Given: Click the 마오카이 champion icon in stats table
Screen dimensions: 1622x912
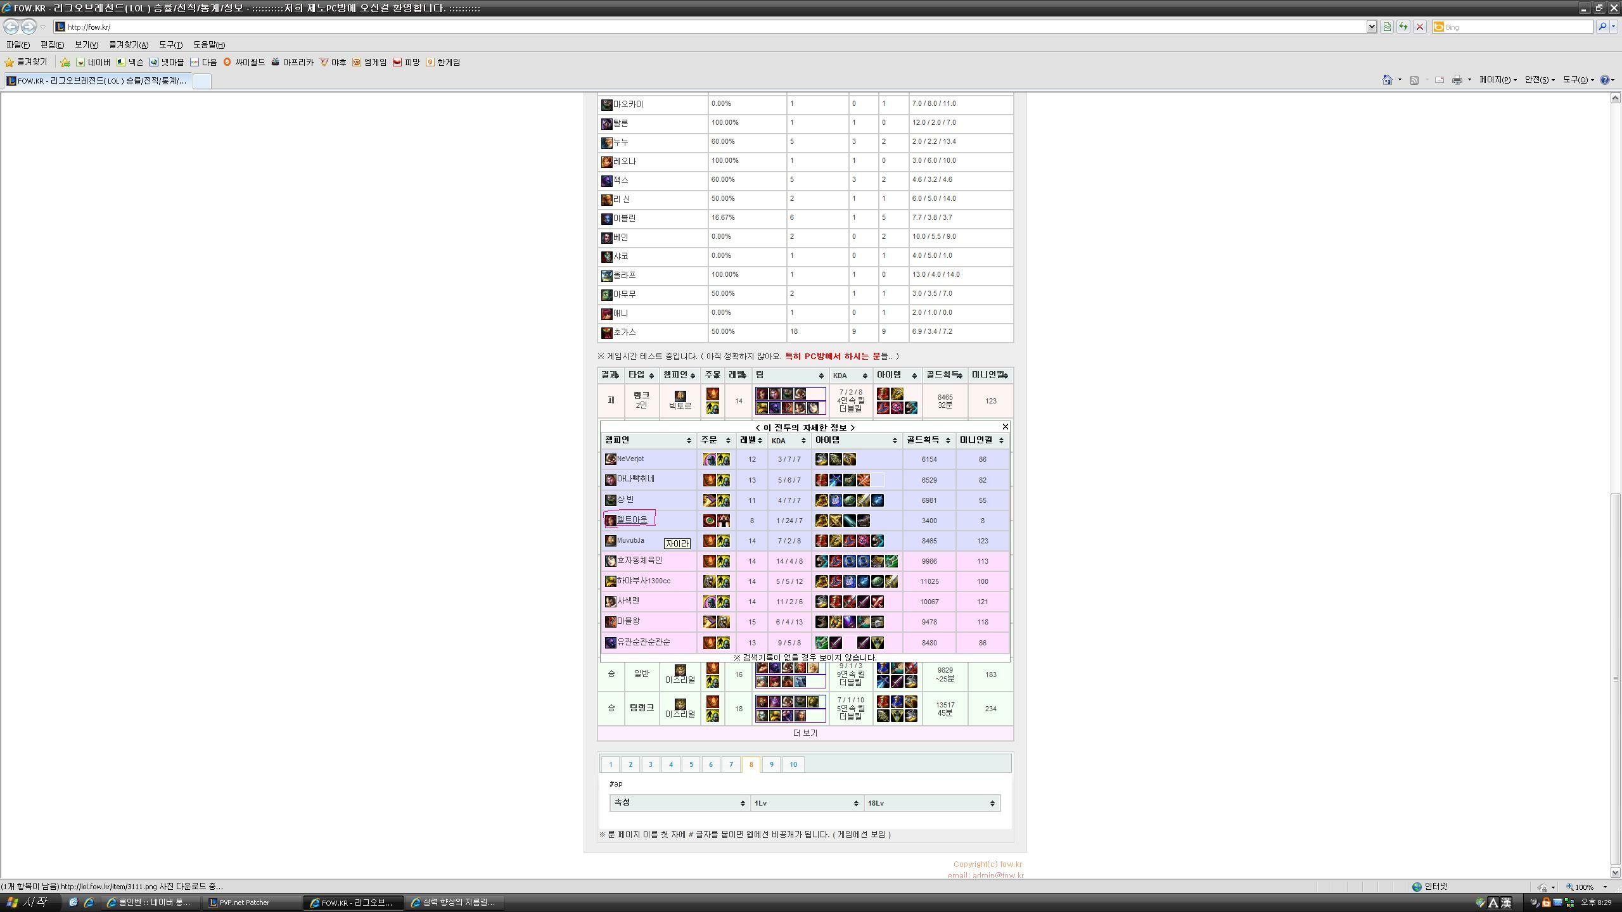Looking at the screenshot, I should (606, 104).
